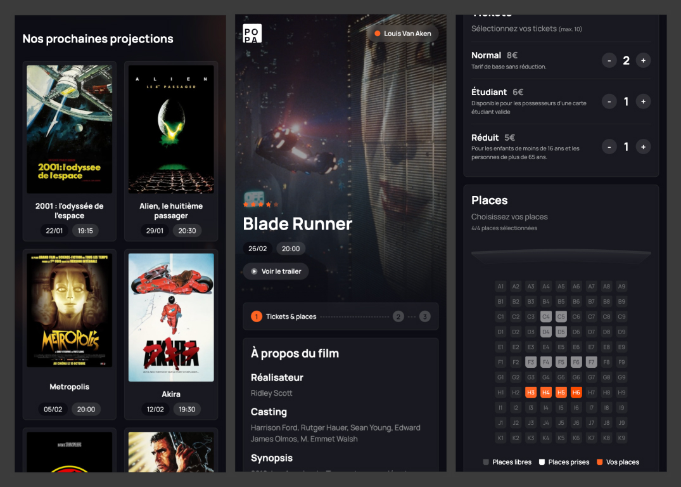The image size is (681, 487).
Task: Click Metropolis 20:00 time chip
Action: [86, 409]
